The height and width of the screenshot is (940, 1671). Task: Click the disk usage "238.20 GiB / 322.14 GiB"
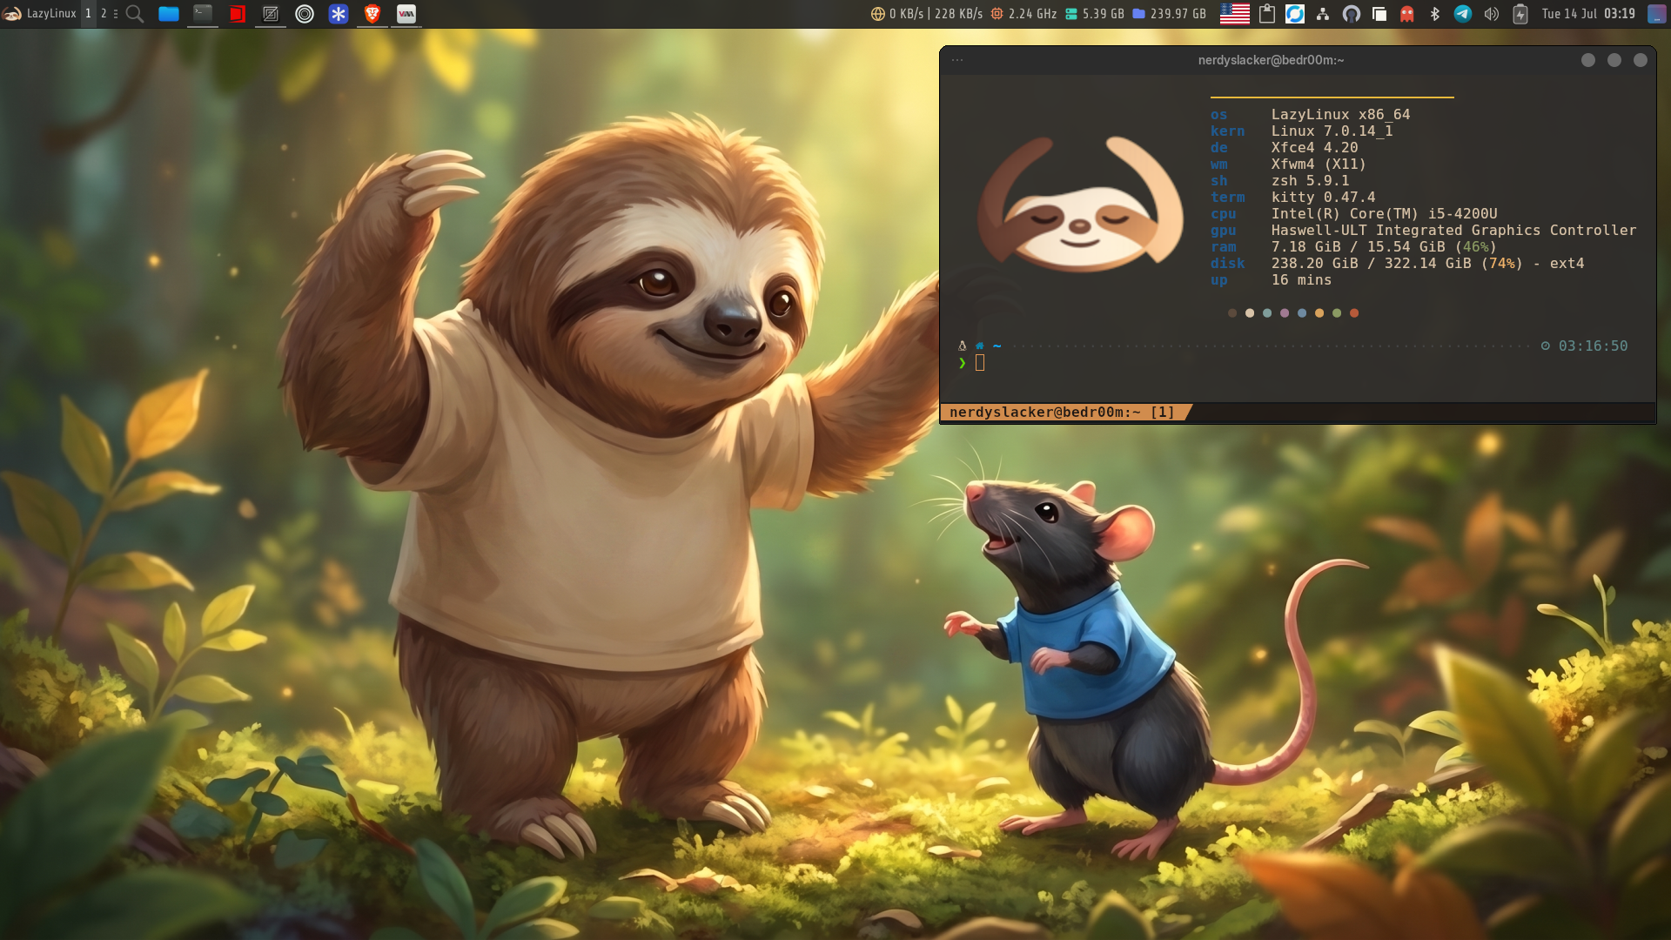pyautogui.click(x=1371, y=263)
